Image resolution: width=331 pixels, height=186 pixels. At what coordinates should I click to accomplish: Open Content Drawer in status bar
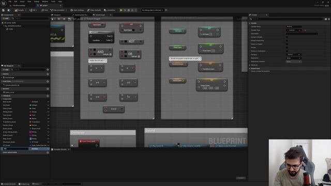pyautogui.click(x=9, y=184)
